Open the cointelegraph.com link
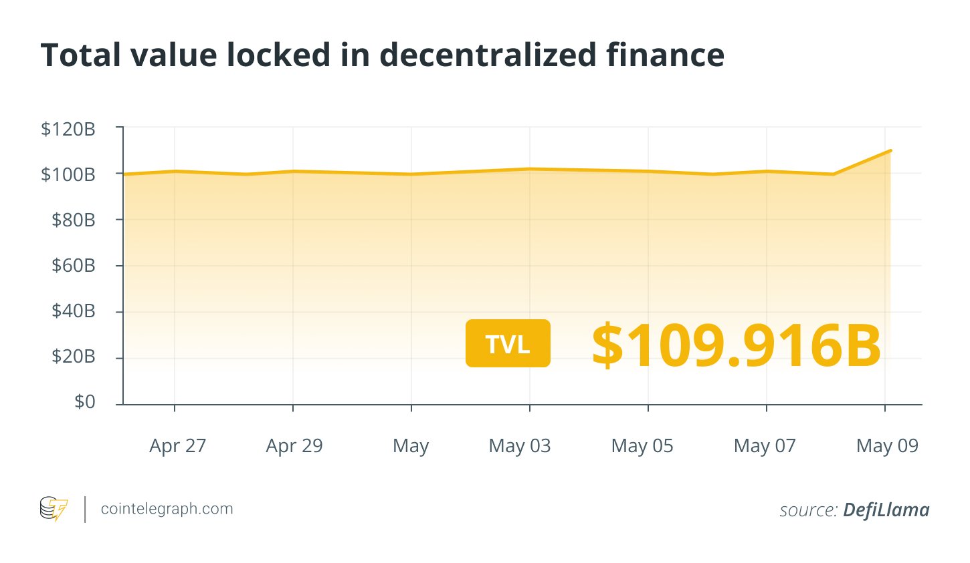Viewport: 970px width, 563px height. tap(167, 509)
